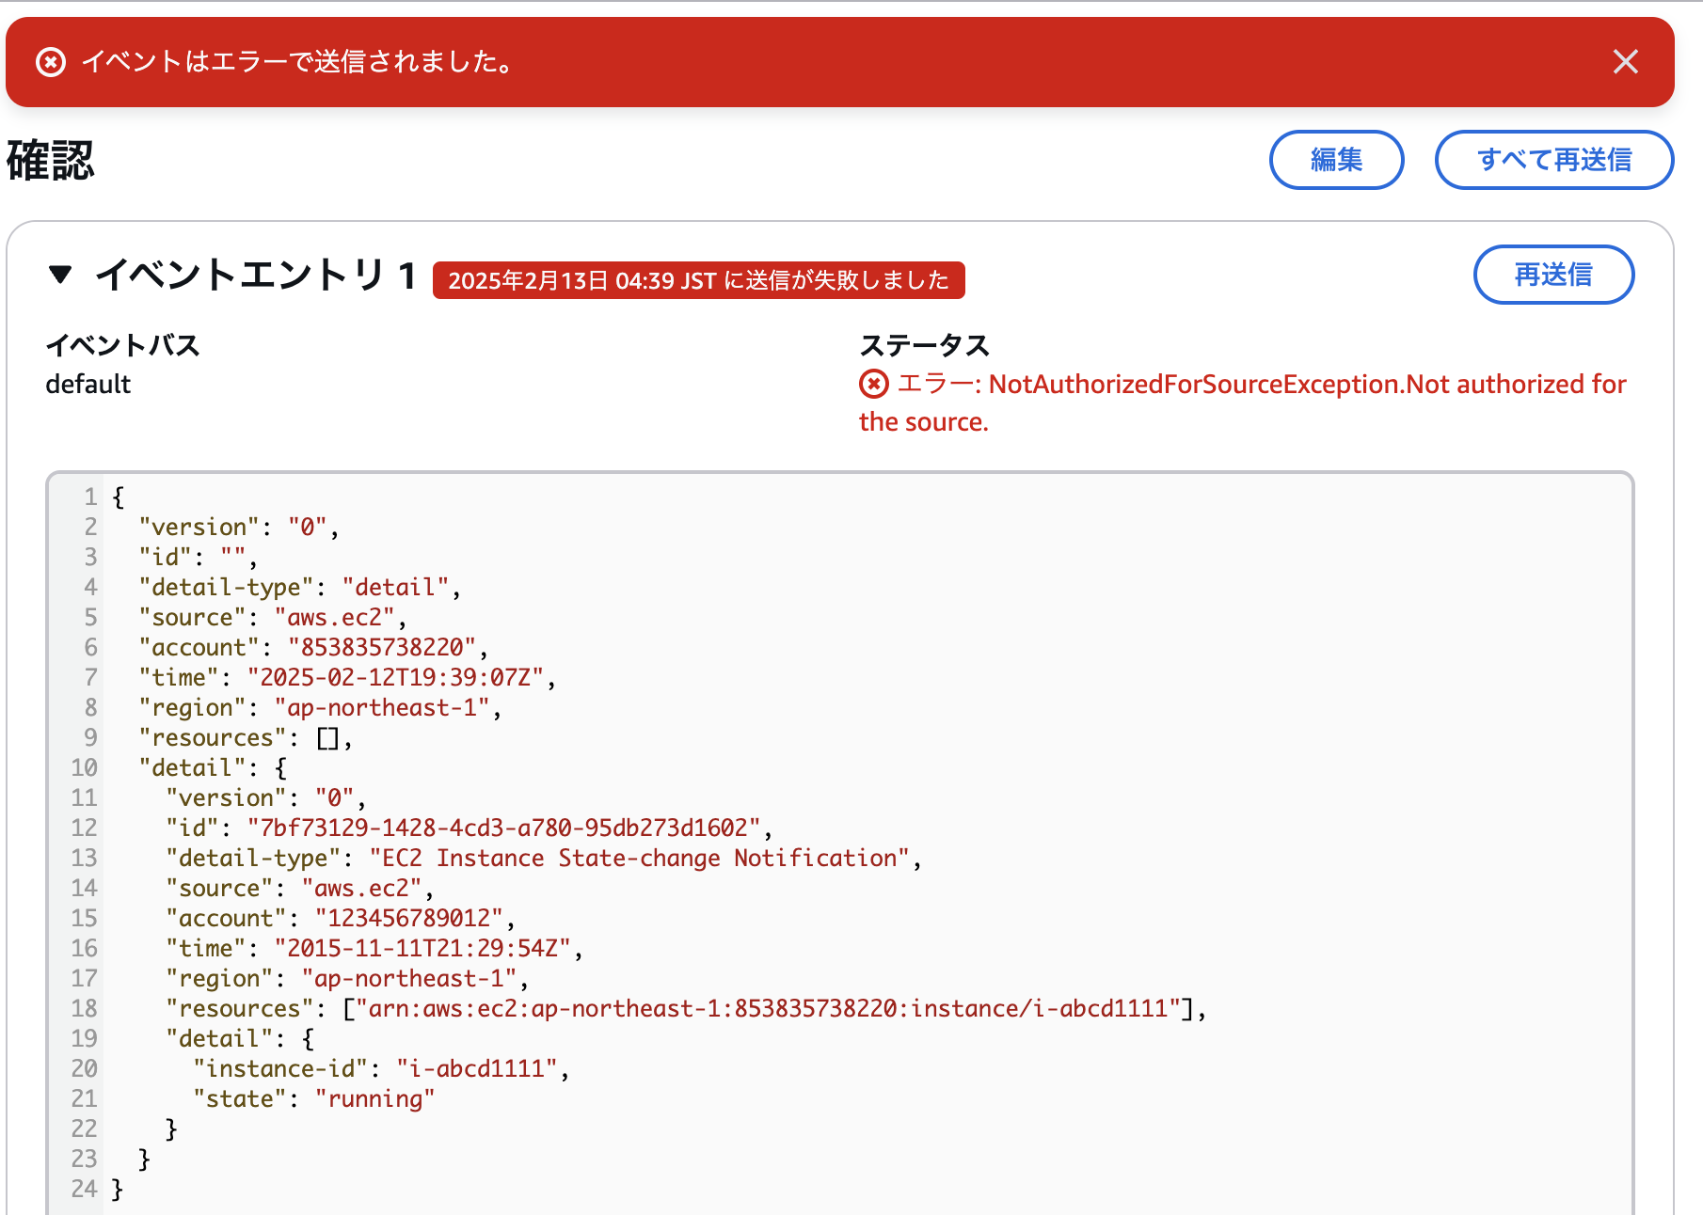Screen dimensions: 1703x1215
Task: Click 再送信 for event entry 1
Action: pos(1553,275)
